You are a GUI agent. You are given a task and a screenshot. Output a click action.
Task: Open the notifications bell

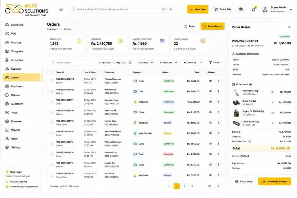point(253,9)
